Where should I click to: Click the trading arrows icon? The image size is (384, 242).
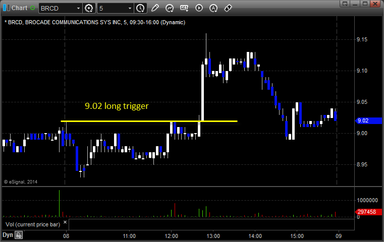point(228,8)
